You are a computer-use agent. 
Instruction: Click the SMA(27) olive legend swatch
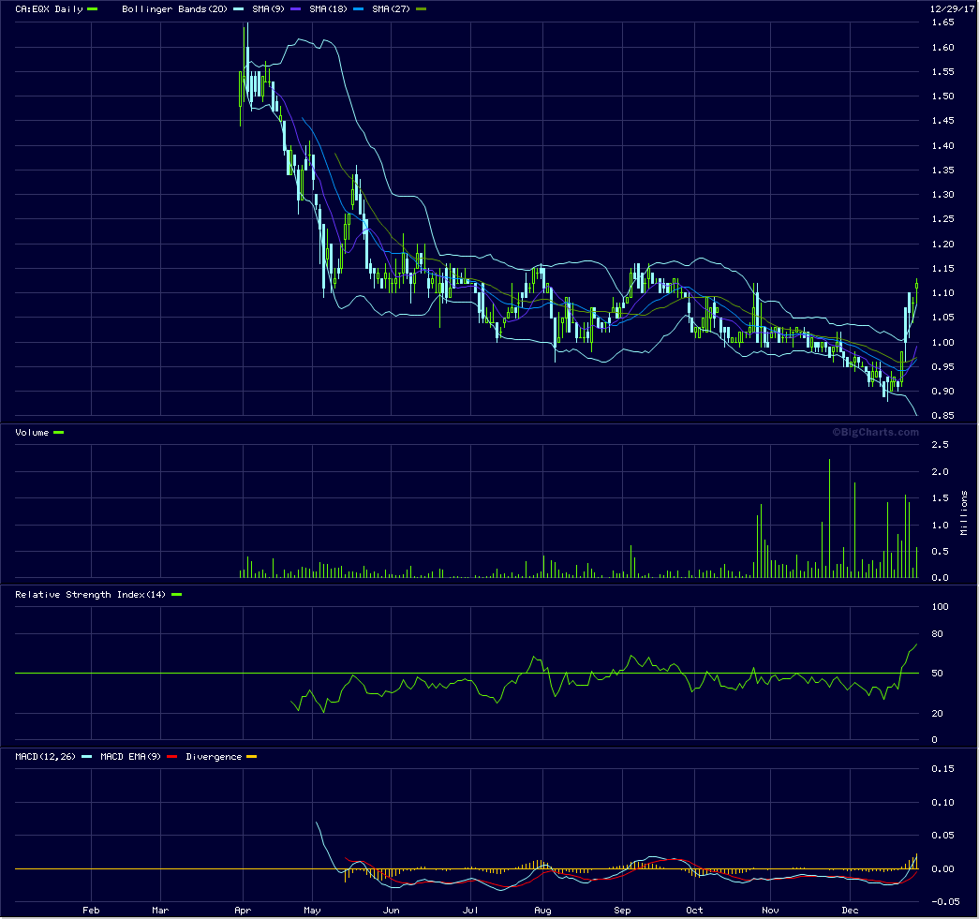(421, 8)
